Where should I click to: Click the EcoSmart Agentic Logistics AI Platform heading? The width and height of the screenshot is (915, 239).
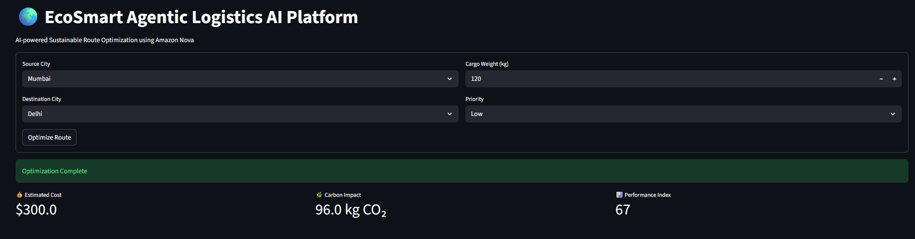click(x=201, y=17)
